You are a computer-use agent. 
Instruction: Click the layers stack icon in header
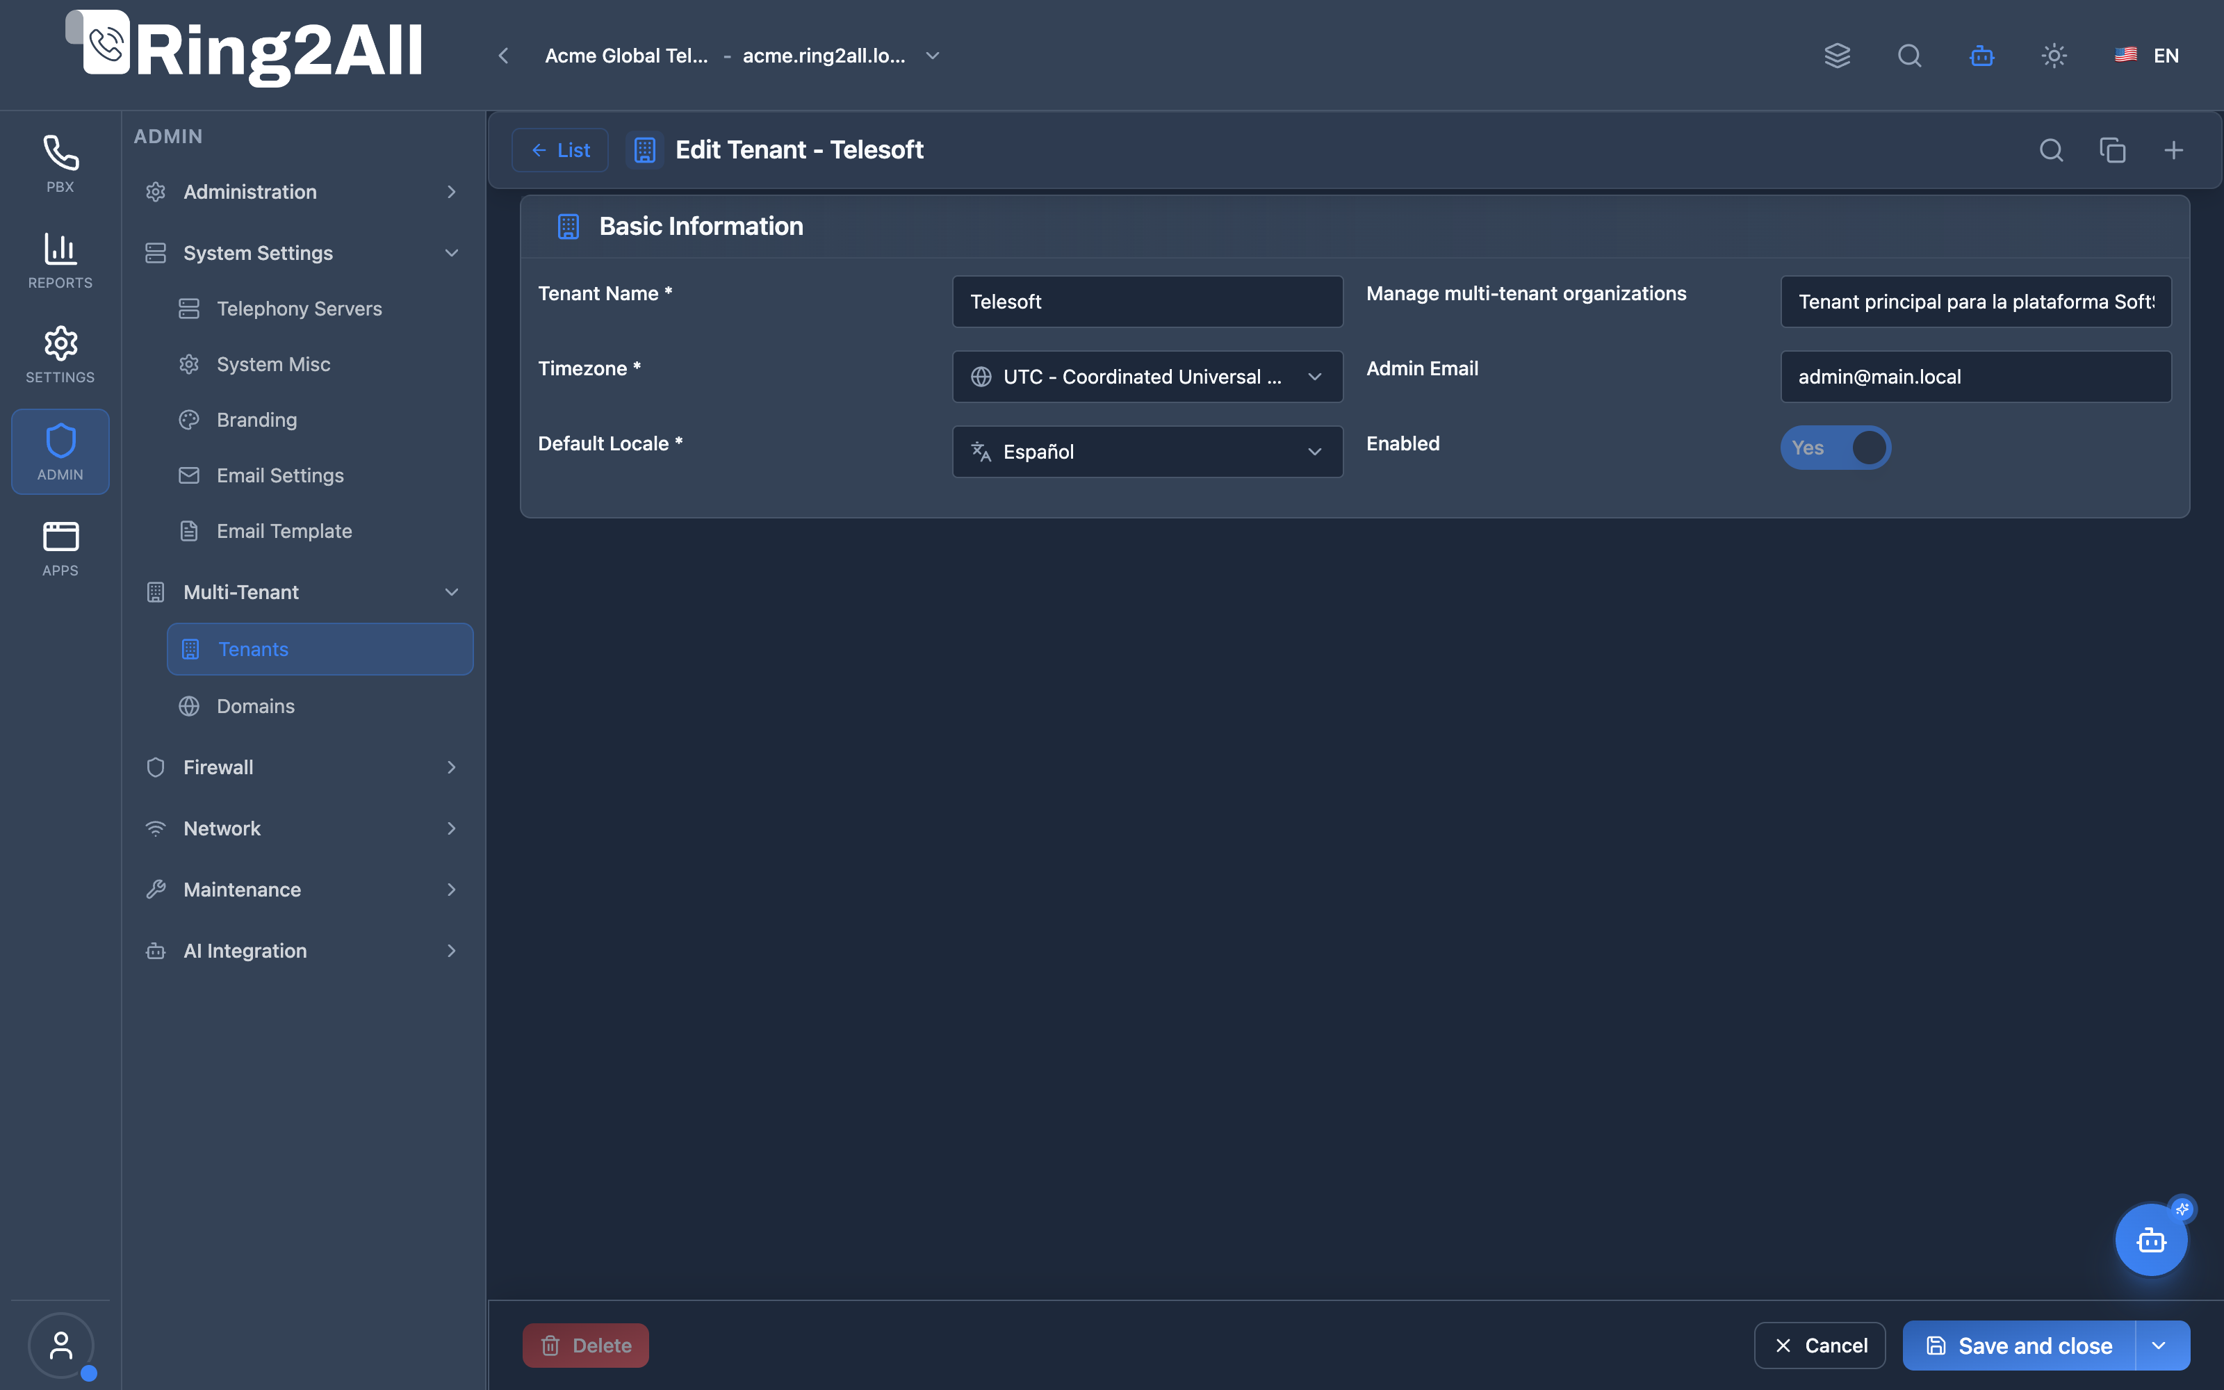click(x=1837, y=55)
